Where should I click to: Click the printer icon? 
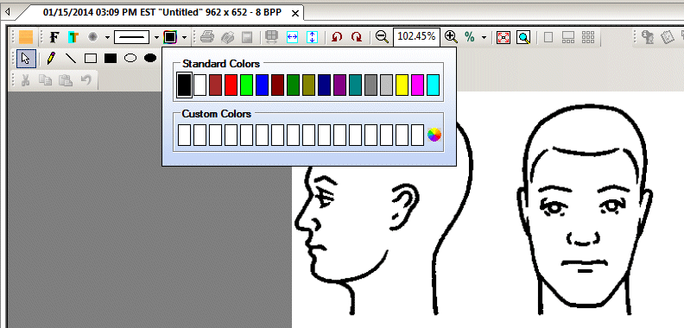[x=207, y=37]
